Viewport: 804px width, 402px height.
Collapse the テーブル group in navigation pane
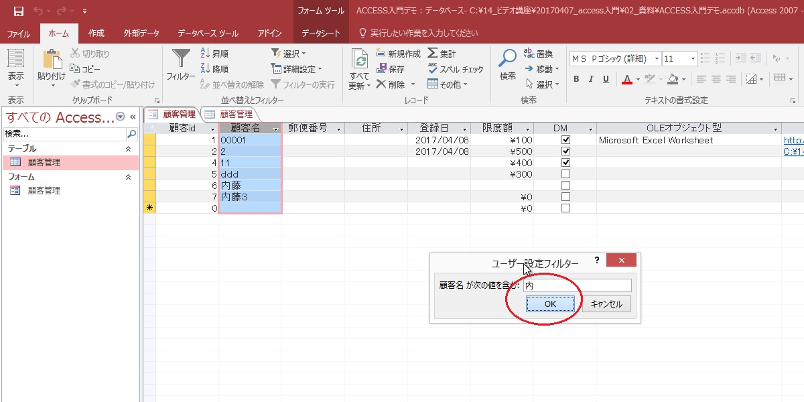[x=129, y=149]
